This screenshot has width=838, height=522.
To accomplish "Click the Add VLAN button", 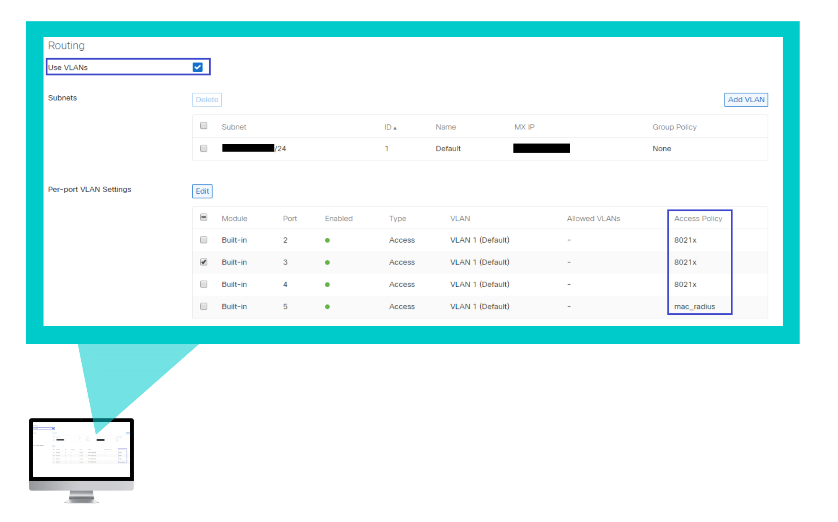I will (746, 99).
